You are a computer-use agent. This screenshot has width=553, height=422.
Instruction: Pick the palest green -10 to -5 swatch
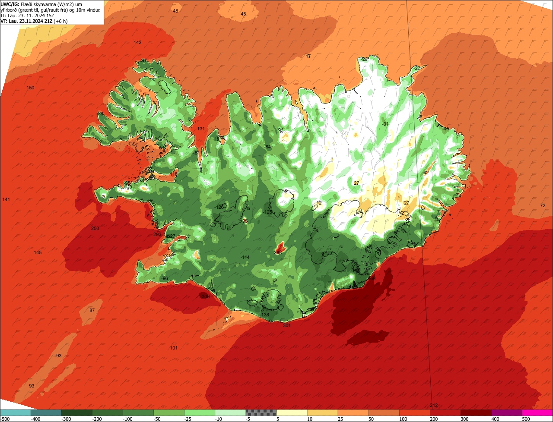[x=230, y=413]
